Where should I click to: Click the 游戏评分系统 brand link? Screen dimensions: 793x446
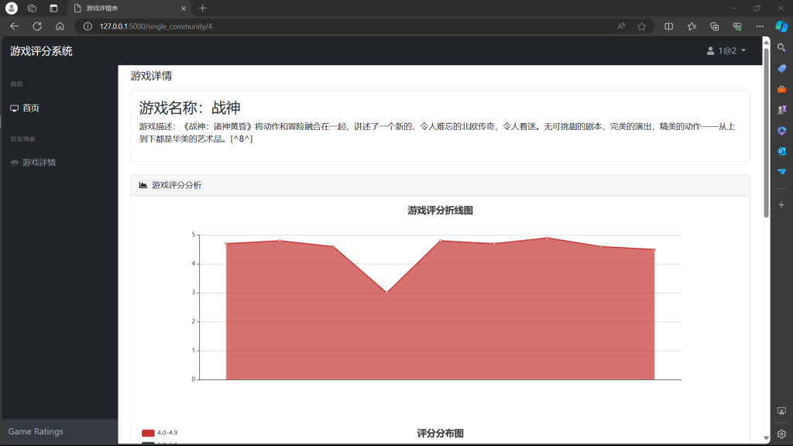[41, 51]
